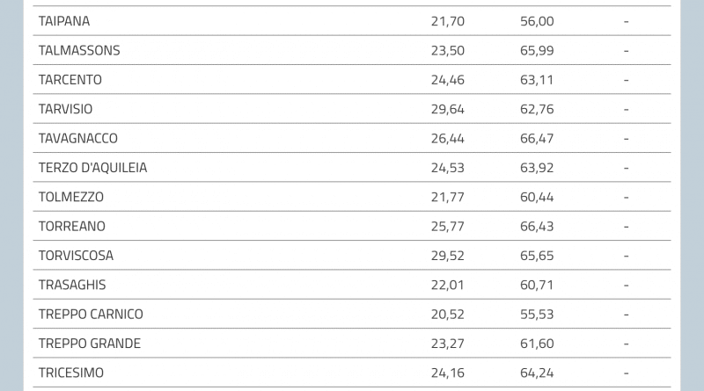The height and width of the screenshot is (391, 704).
Task: Select the TALMASSONS municipality cell
Action: 79,50
